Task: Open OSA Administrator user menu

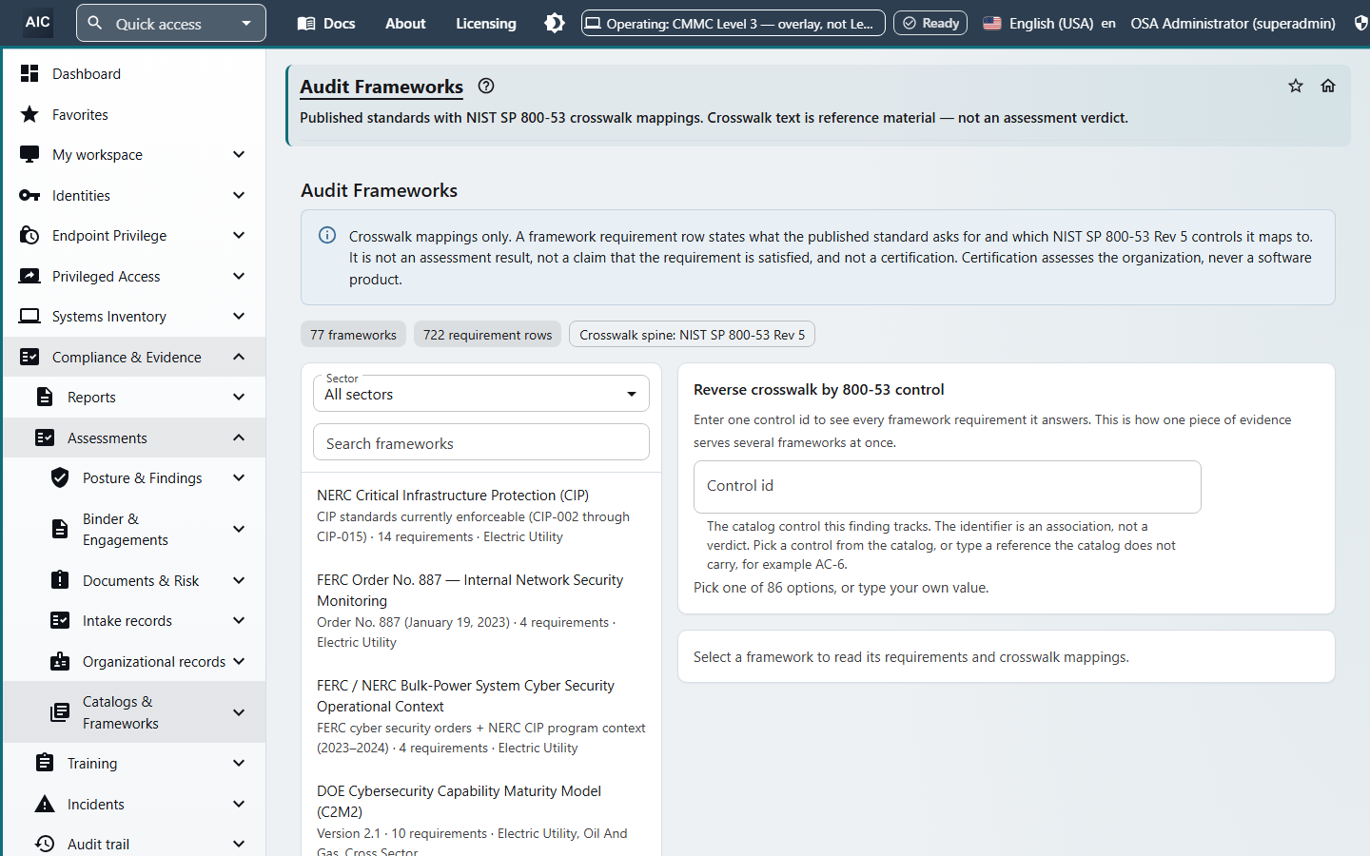Action: point(1233,23)
